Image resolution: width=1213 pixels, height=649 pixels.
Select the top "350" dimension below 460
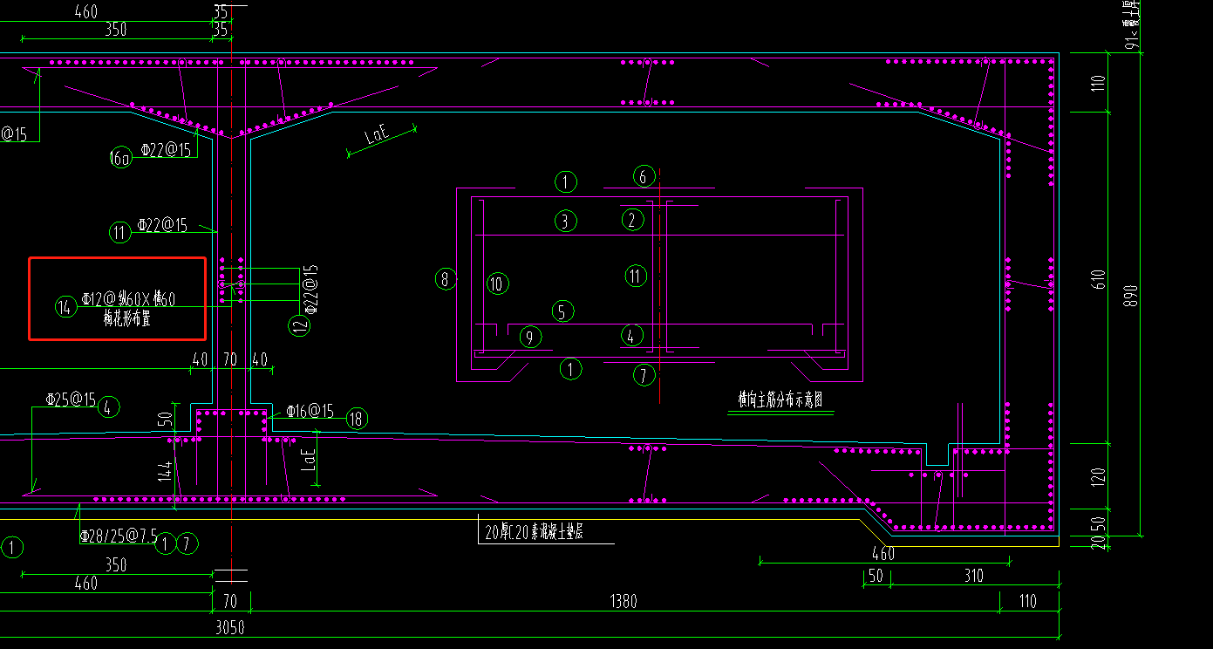[x=115, y=30]
